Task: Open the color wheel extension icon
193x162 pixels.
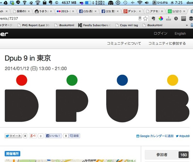Action: pos(161,18)
